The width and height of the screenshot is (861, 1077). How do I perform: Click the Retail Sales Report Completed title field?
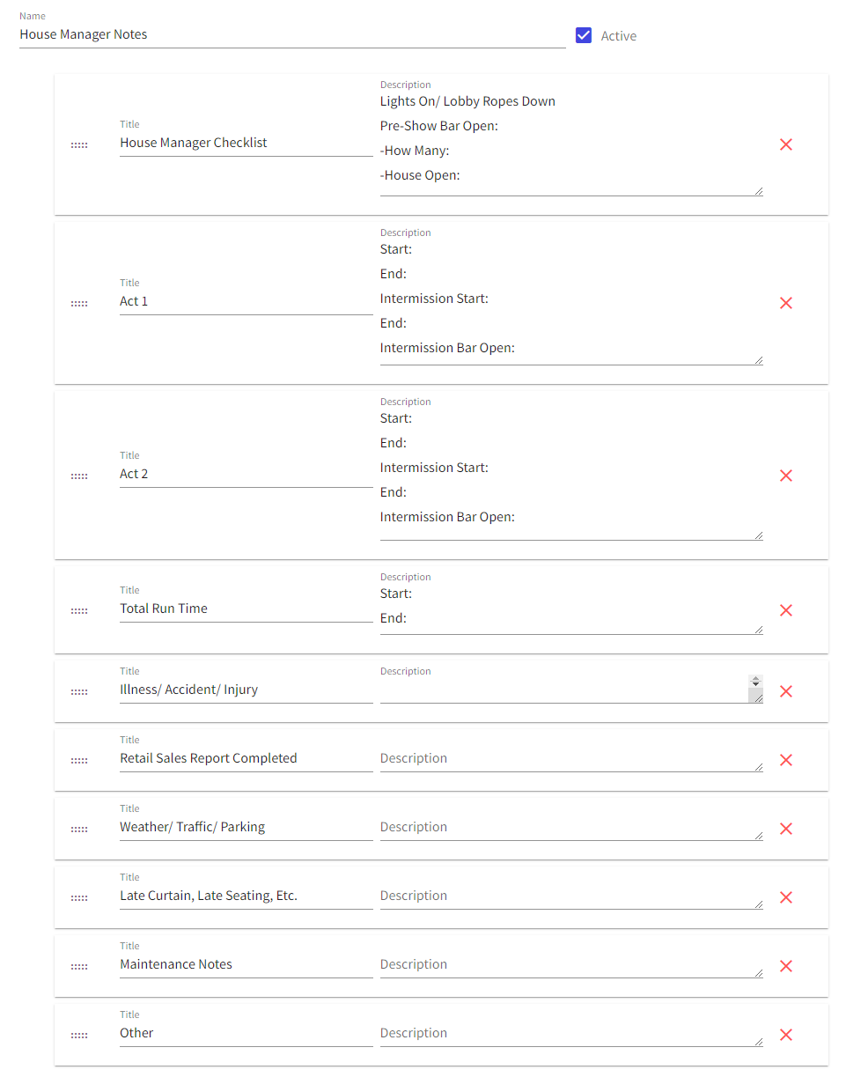tap(247, 759)
